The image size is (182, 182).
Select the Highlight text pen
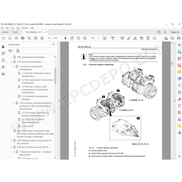tap(129, 38)
